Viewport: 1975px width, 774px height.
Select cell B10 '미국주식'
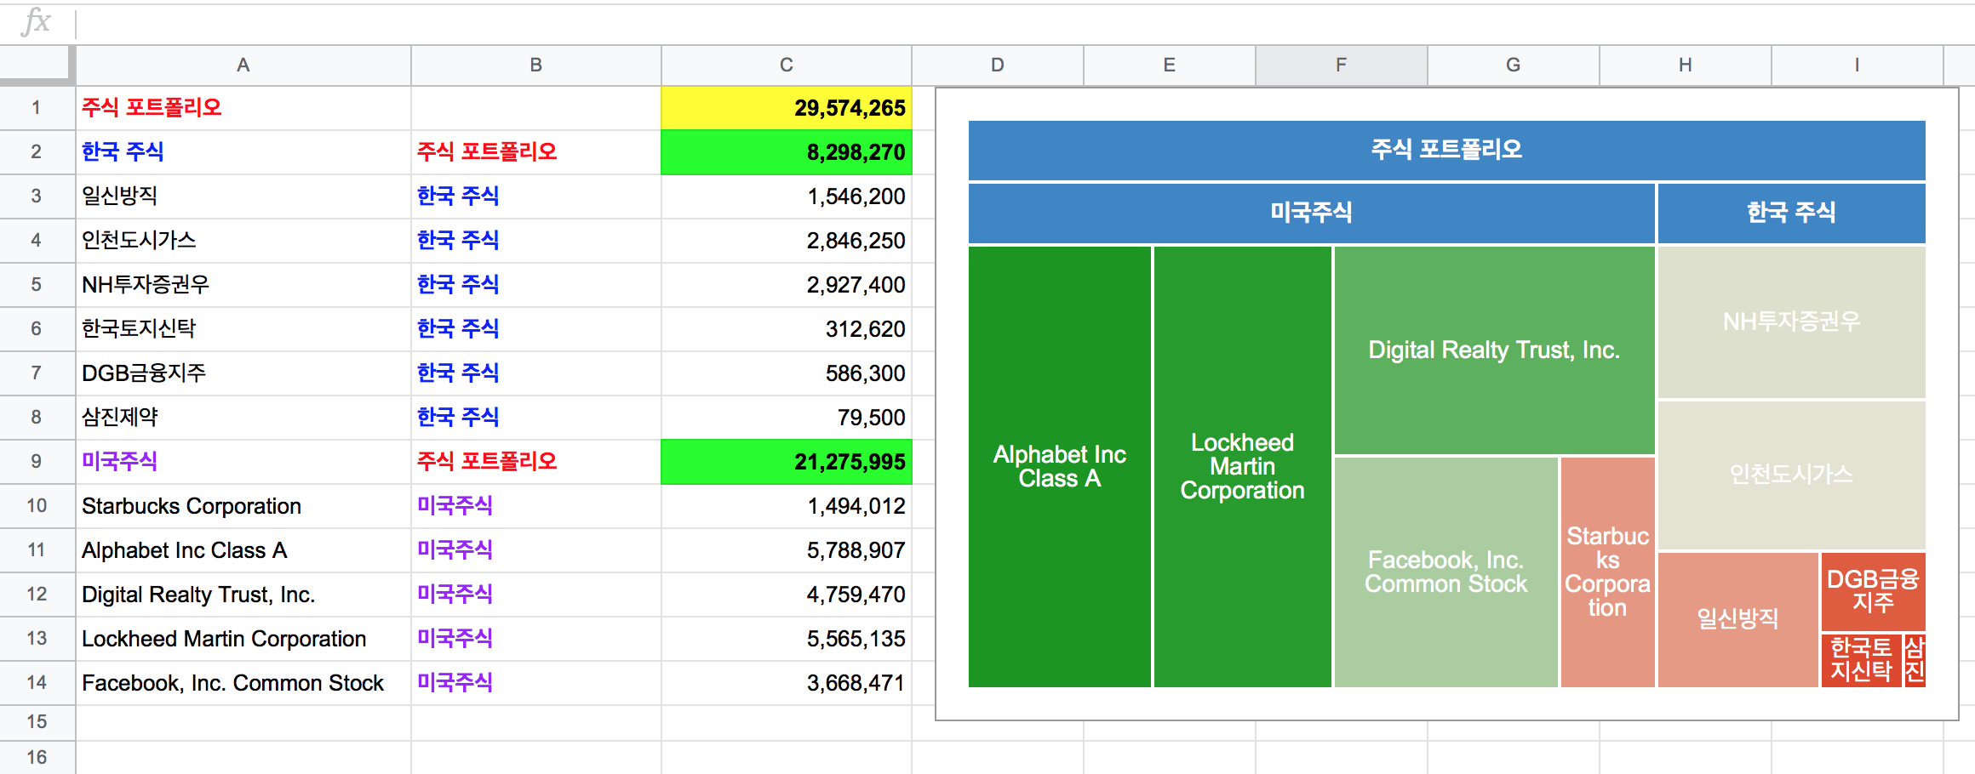[x=536, y=506]
